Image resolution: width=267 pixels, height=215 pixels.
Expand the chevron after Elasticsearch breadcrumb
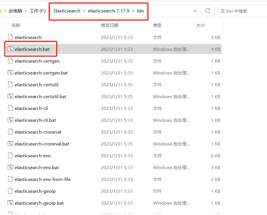coord(84,11)
